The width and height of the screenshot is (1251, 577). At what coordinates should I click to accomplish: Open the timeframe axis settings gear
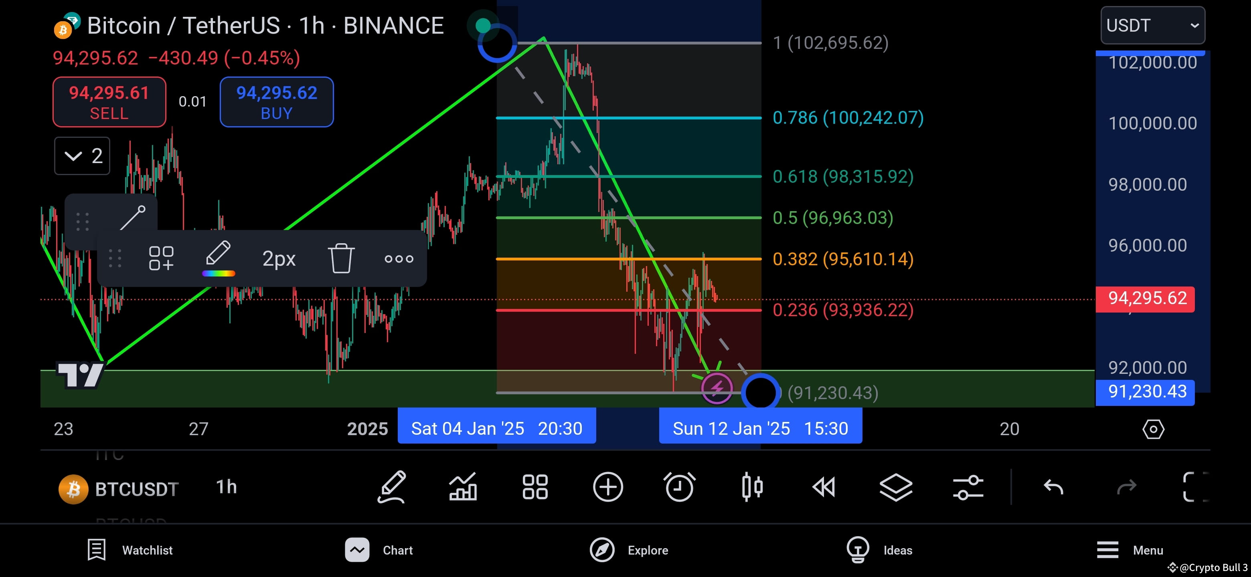1154,429
